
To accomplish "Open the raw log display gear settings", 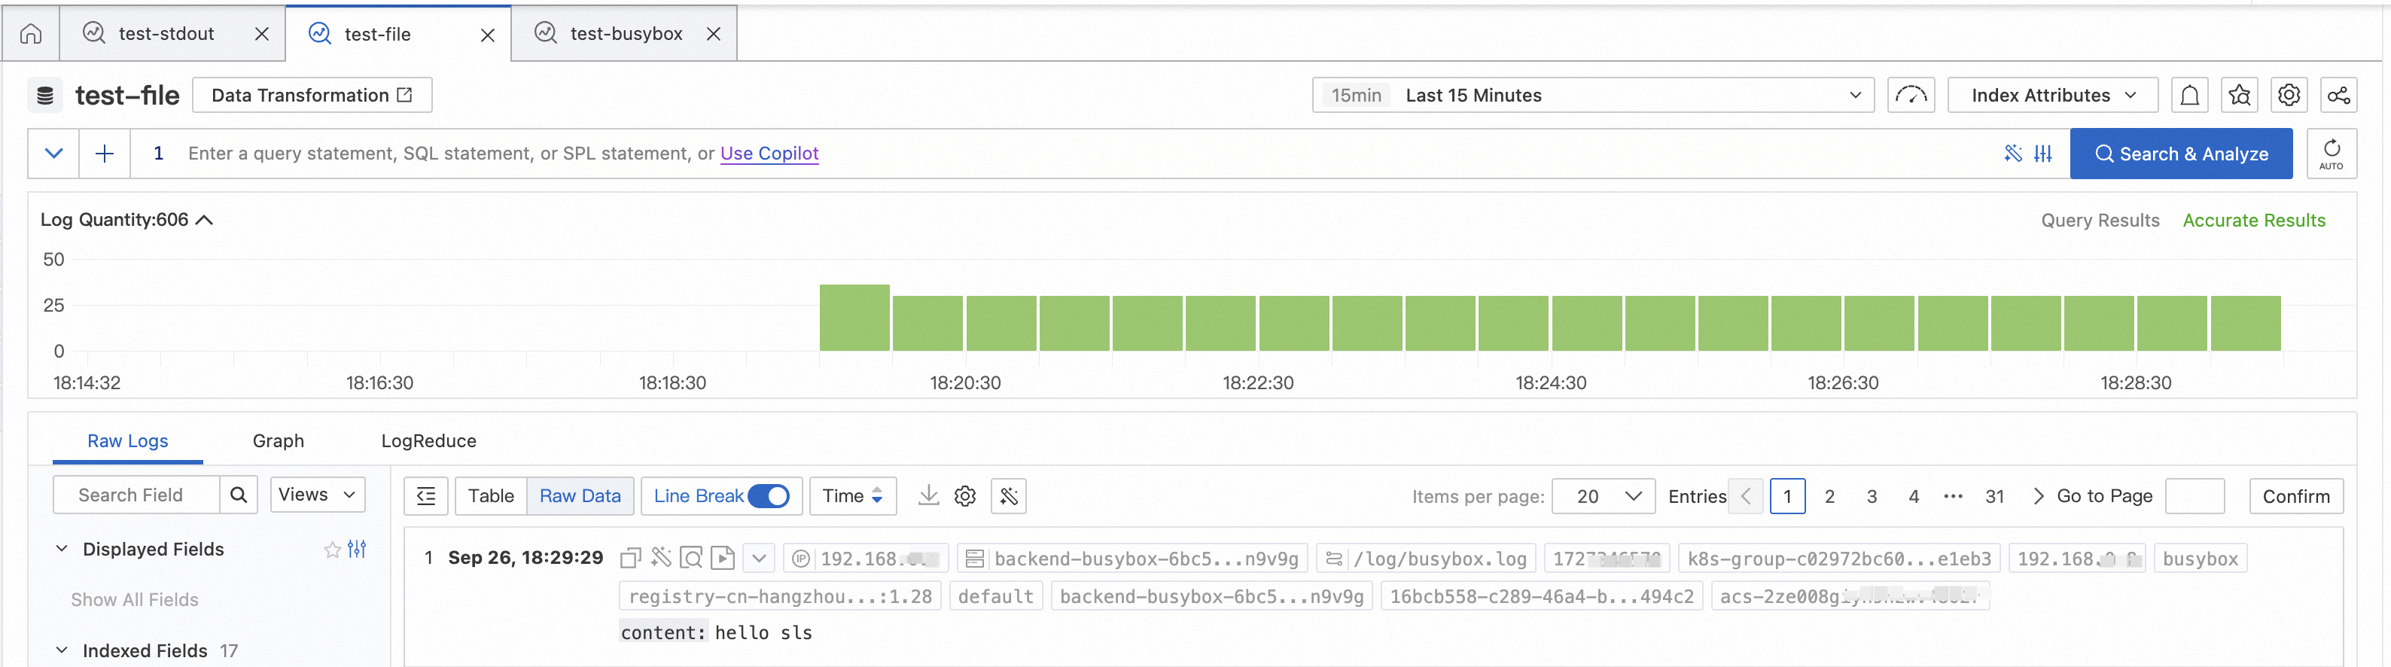I will coord(965,496).
